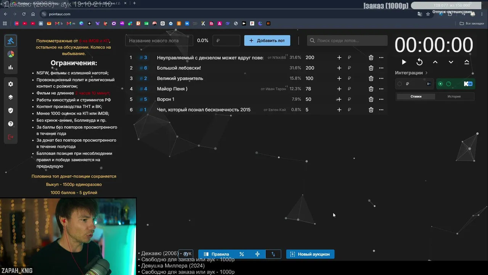This screenshot has height=275, width=488.
Task: Open the statistics bar-chart page in sidebar
Action: [11, 67]
